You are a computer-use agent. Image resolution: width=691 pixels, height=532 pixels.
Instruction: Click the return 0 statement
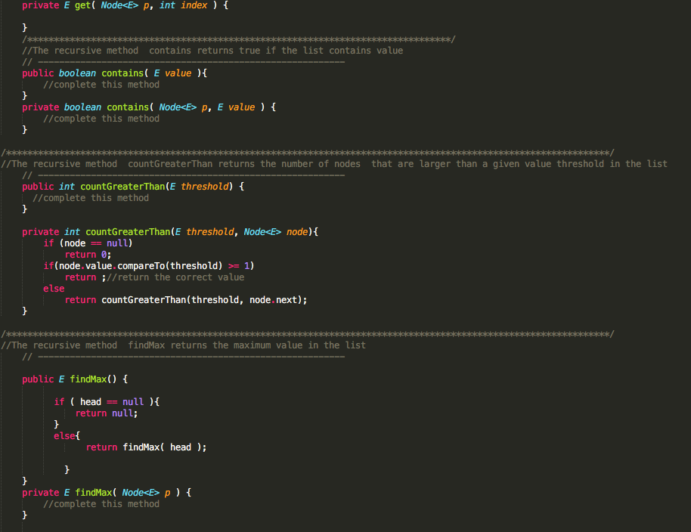click(x=91, y=254)
